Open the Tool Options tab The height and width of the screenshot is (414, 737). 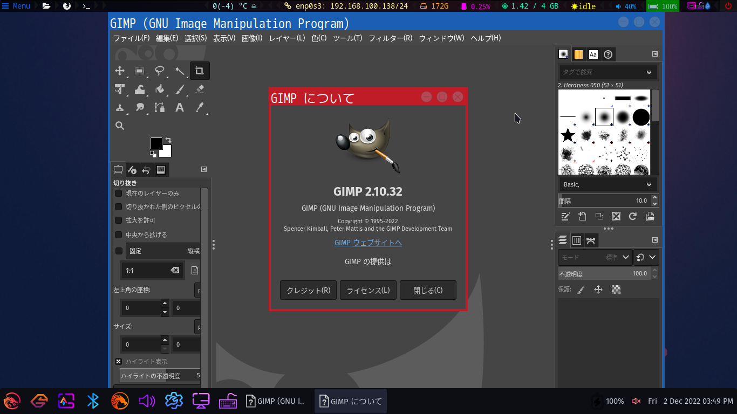click(118, 170)
